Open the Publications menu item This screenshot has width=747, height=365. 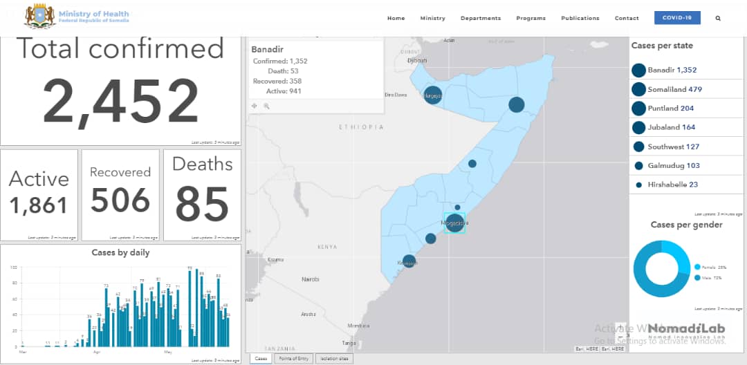tap(580, 19)
